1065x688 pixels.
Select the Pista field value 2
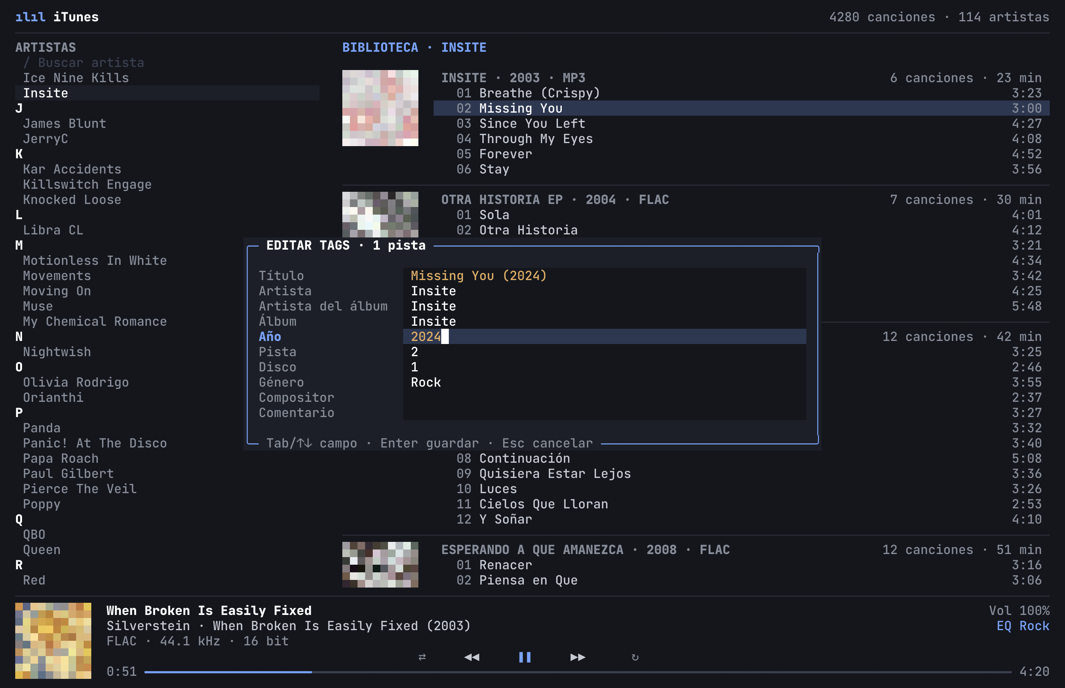(x=605, y=352)
